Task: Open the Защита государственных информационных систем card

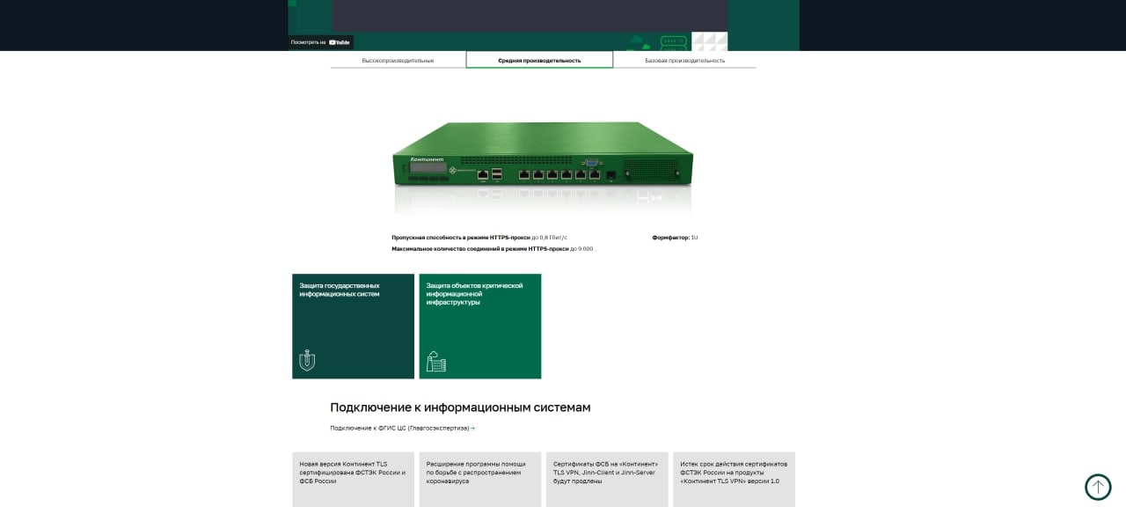Action: (x=353, y=326)
